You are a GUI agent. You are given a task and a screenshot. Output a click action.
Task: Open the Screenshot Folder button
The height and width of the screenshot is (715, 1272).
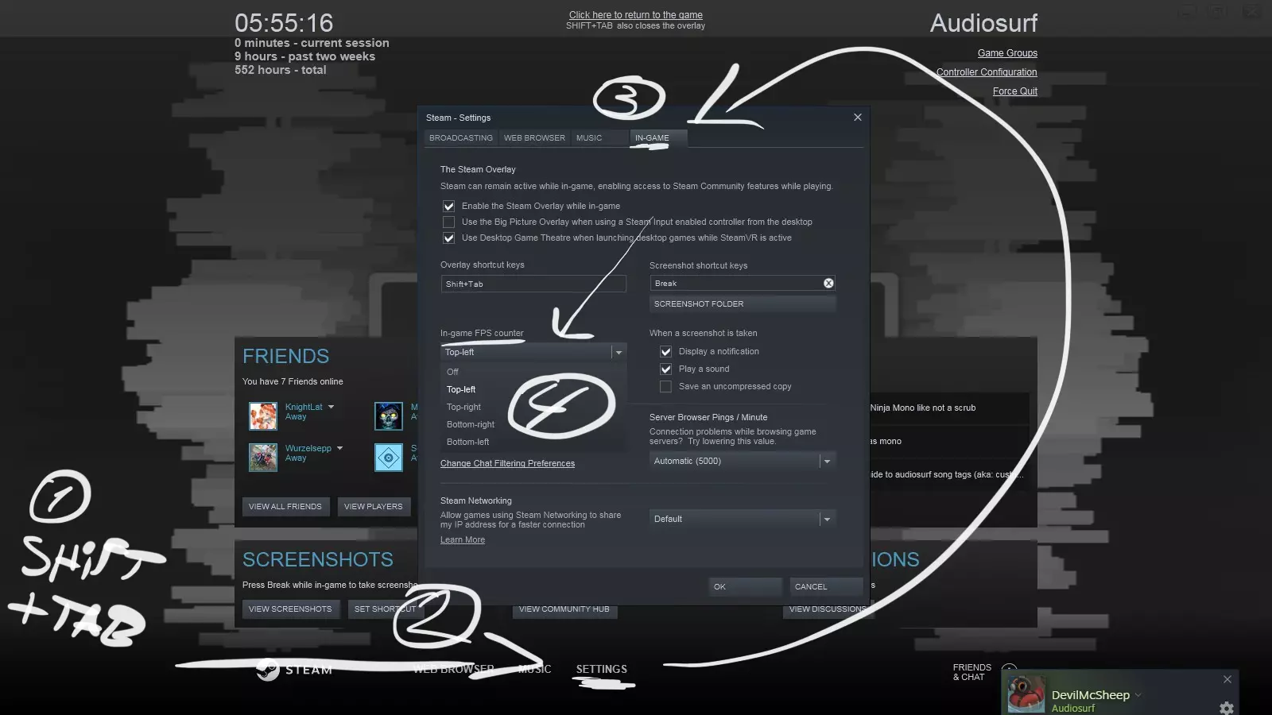(743, 303)
